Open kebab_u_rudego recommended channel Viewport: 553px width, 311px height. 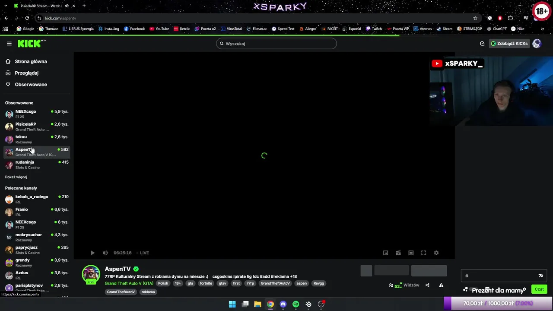click(37, 199)
